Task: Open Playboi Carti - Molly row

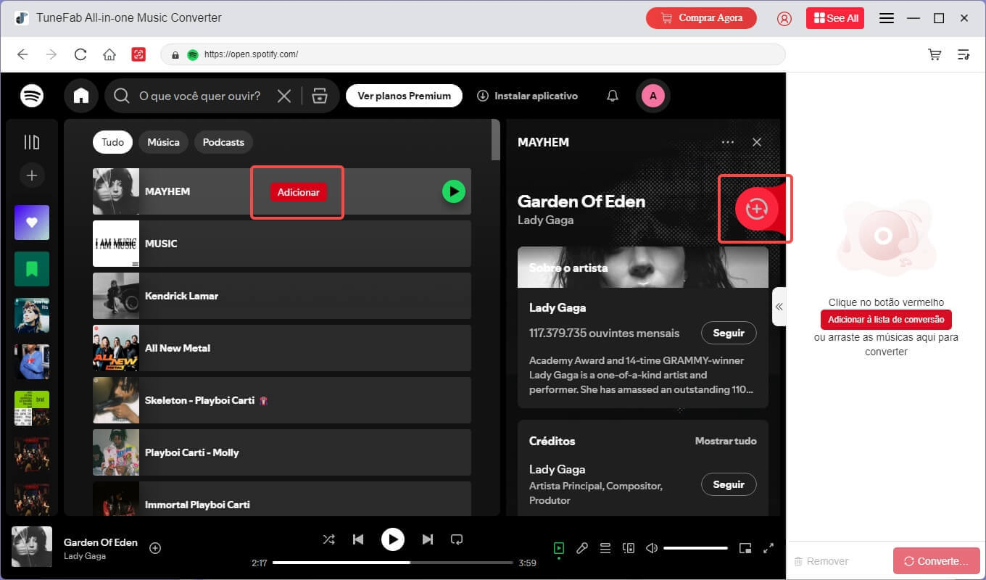Action: (282, 452)
